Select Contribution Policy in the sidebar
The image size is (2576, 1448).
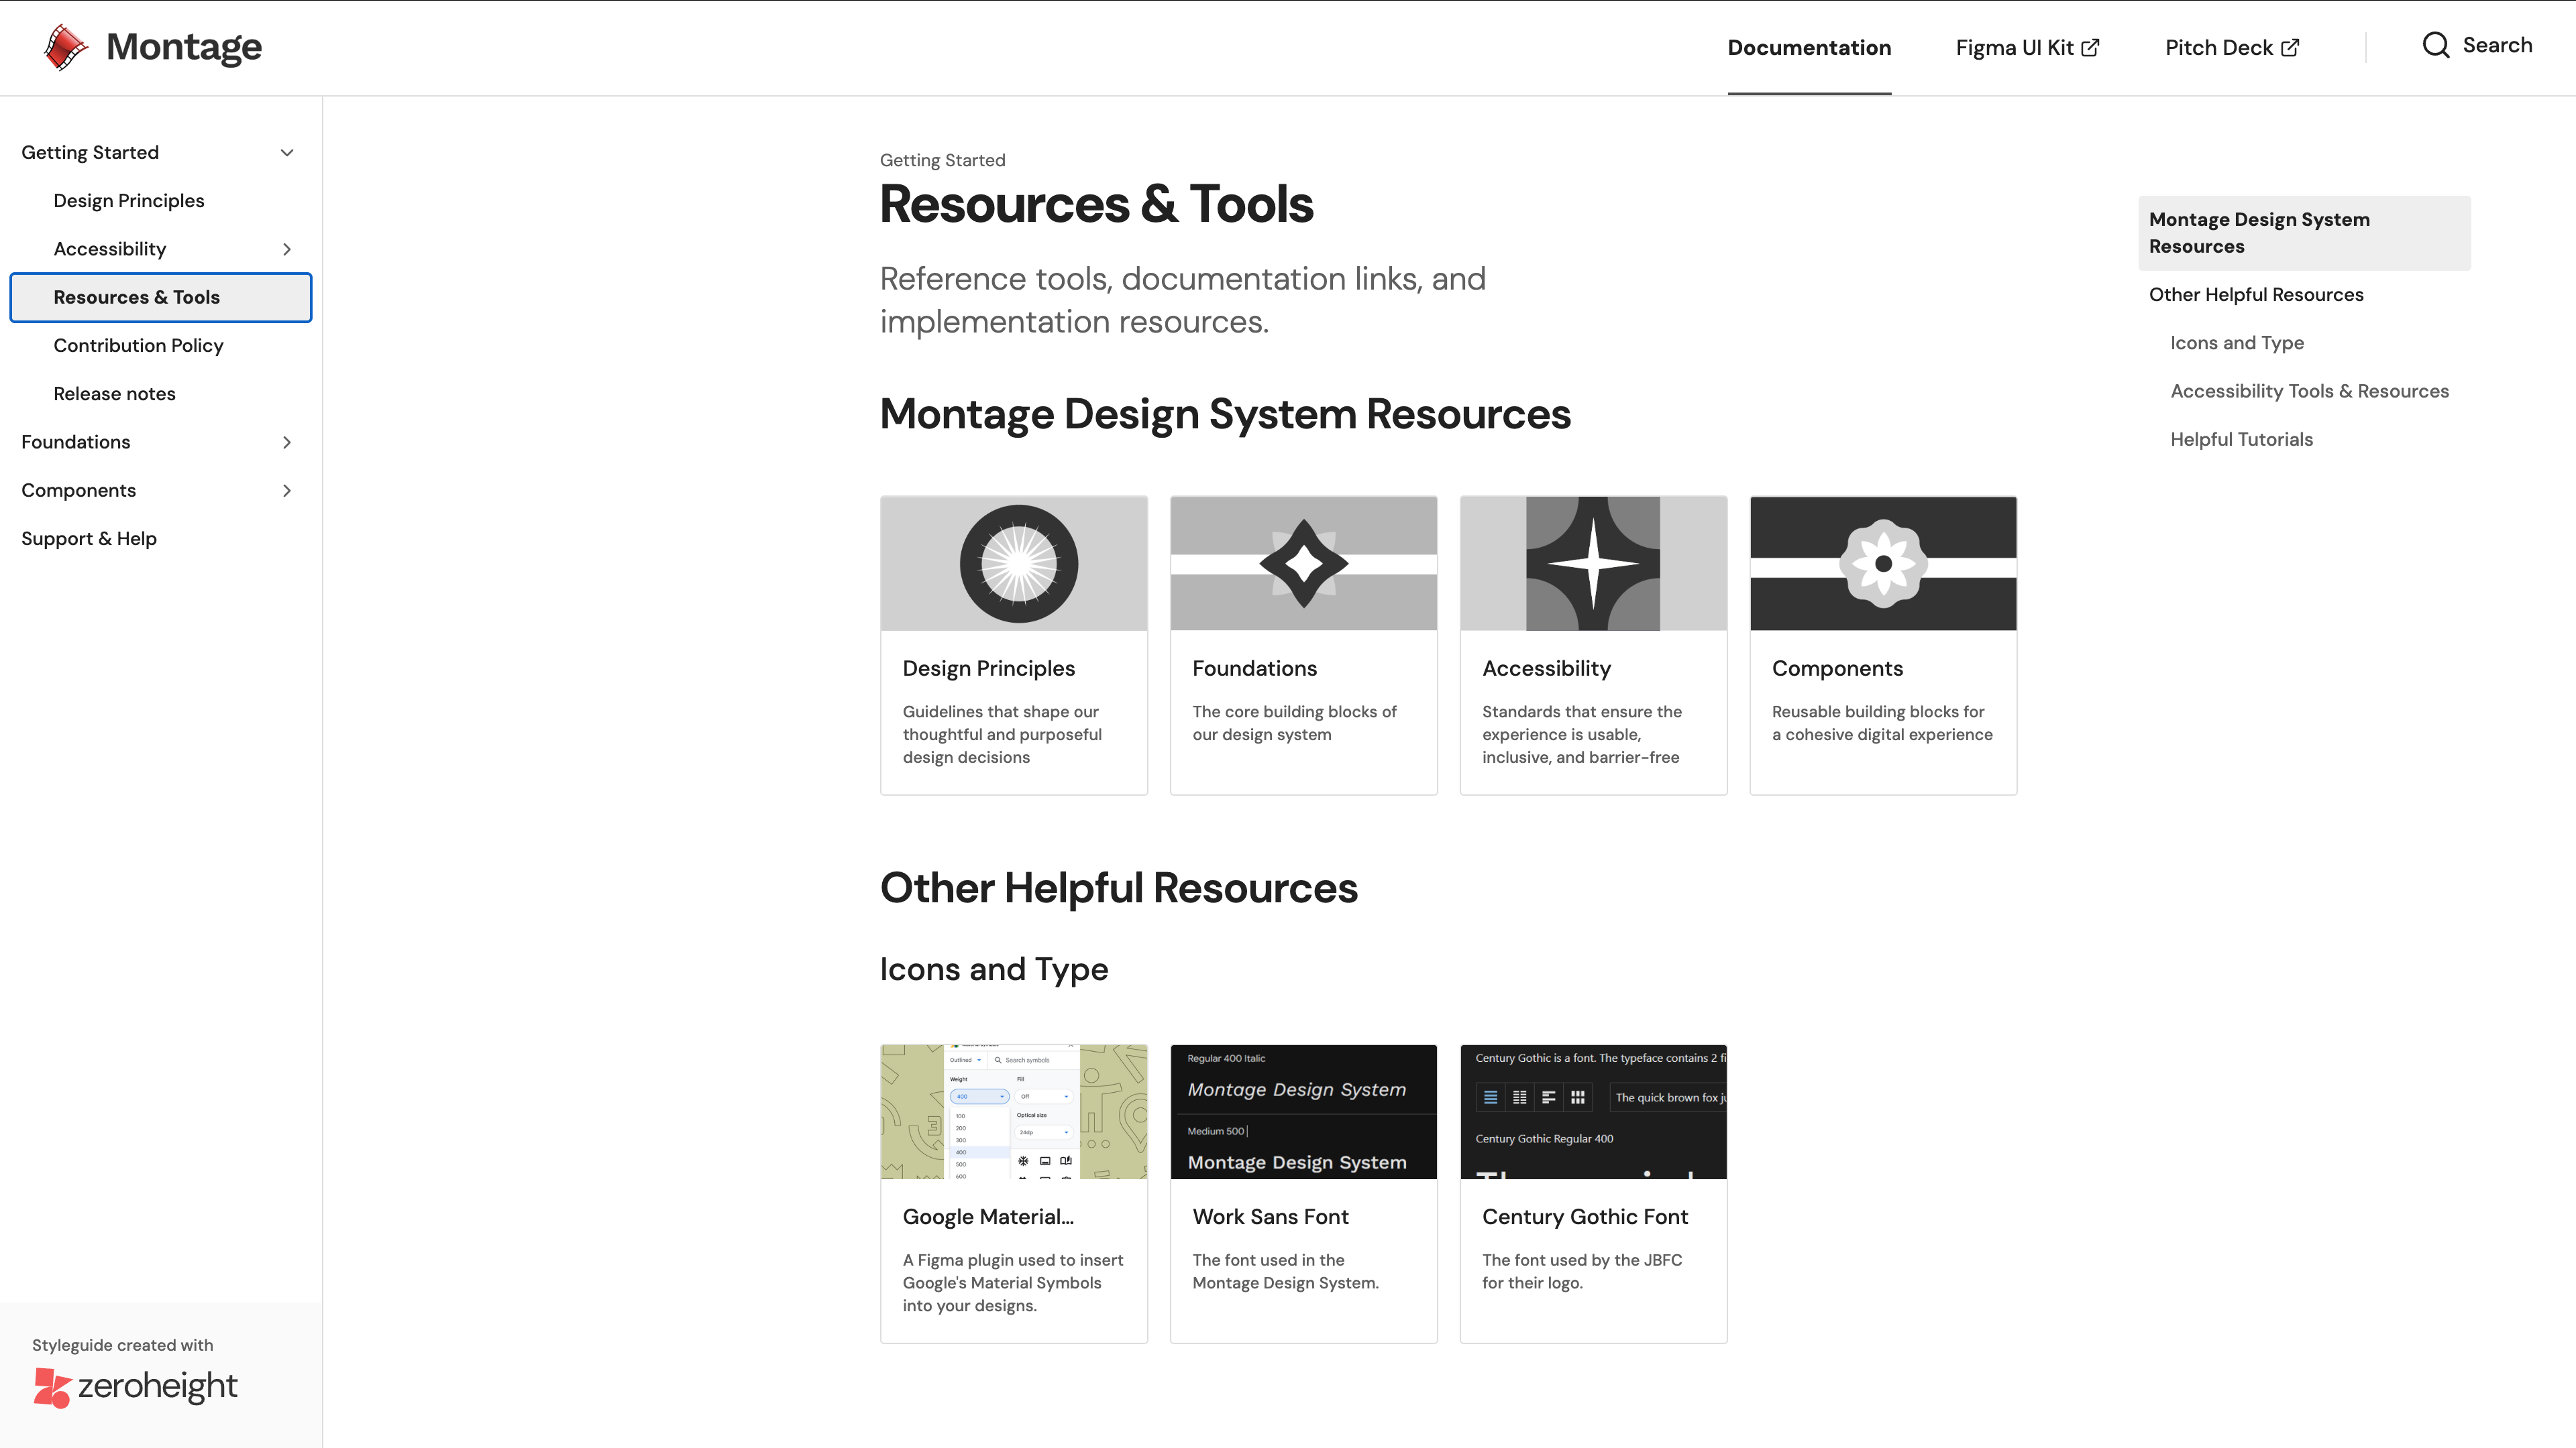(x=138, y=346)
